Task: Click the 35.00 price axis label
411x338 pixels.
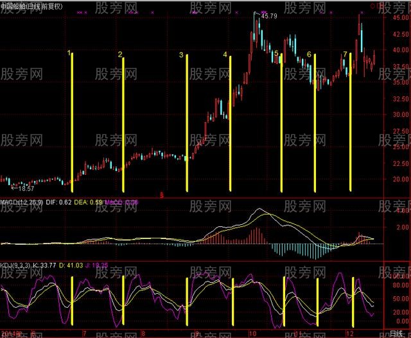Action: point(401,82)
